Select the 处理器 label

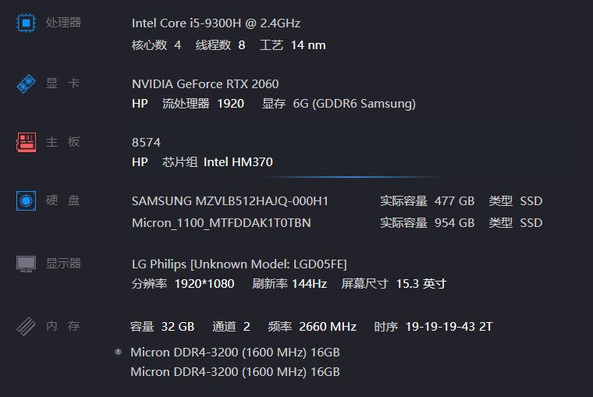[x=63, y=23]
